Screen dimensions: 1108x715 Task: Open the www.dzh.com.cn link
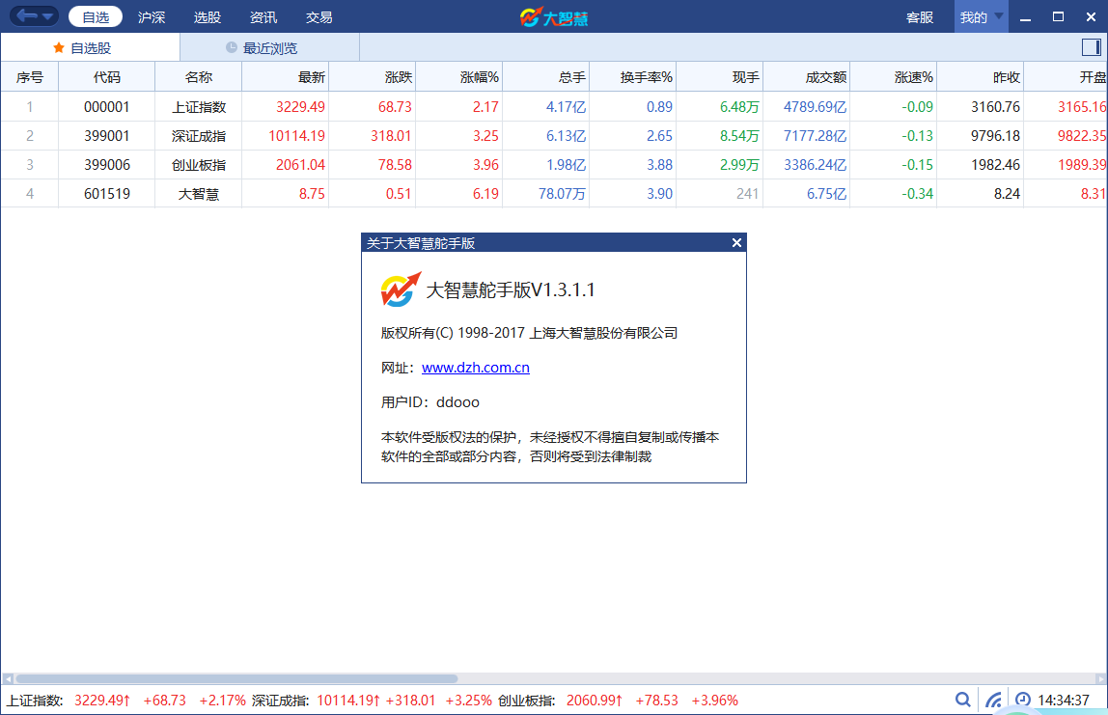[x=476, y=368]
